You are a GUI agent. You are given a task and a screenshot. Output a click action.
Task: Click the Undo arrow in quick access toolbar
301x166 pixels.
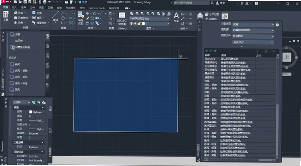tap(50, 2)
